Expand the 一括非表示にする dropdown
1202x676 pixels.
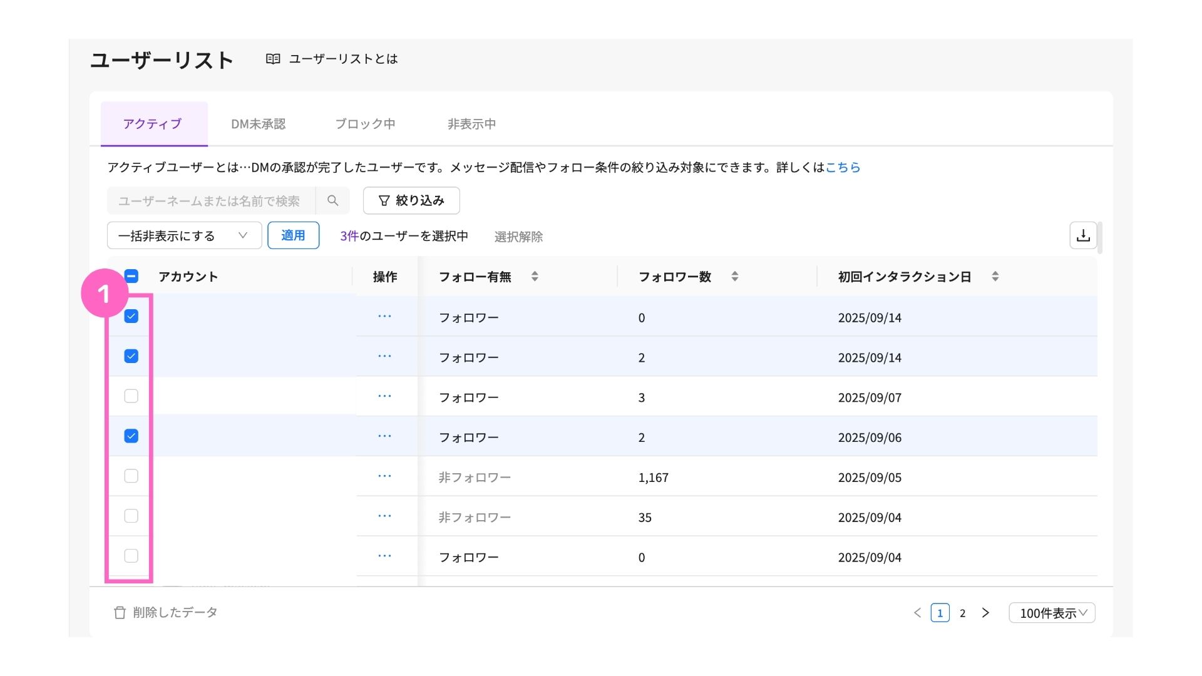(184, 235)
